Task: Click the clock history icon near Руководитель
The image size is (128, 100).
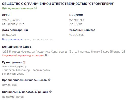Action: [x=24, y=62]
